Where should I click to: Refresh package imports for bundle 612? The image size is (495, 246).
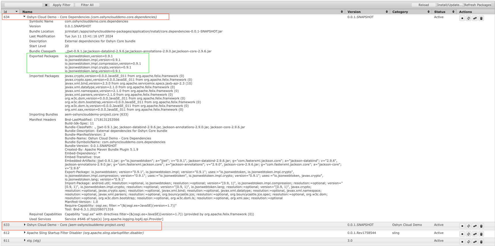[x=468, y=234]
